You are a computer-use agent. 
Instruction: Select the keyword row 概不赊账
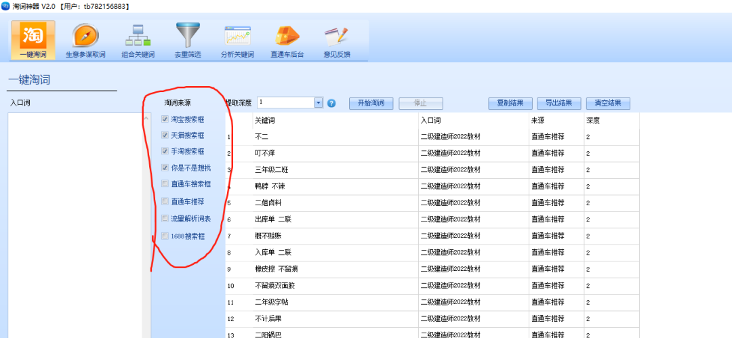pyautogui.click(x=432, y=236)
